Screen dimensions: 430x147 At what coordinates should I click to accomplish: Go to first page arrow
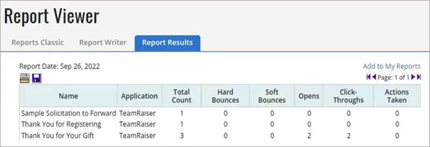click(x=369, y=77)
